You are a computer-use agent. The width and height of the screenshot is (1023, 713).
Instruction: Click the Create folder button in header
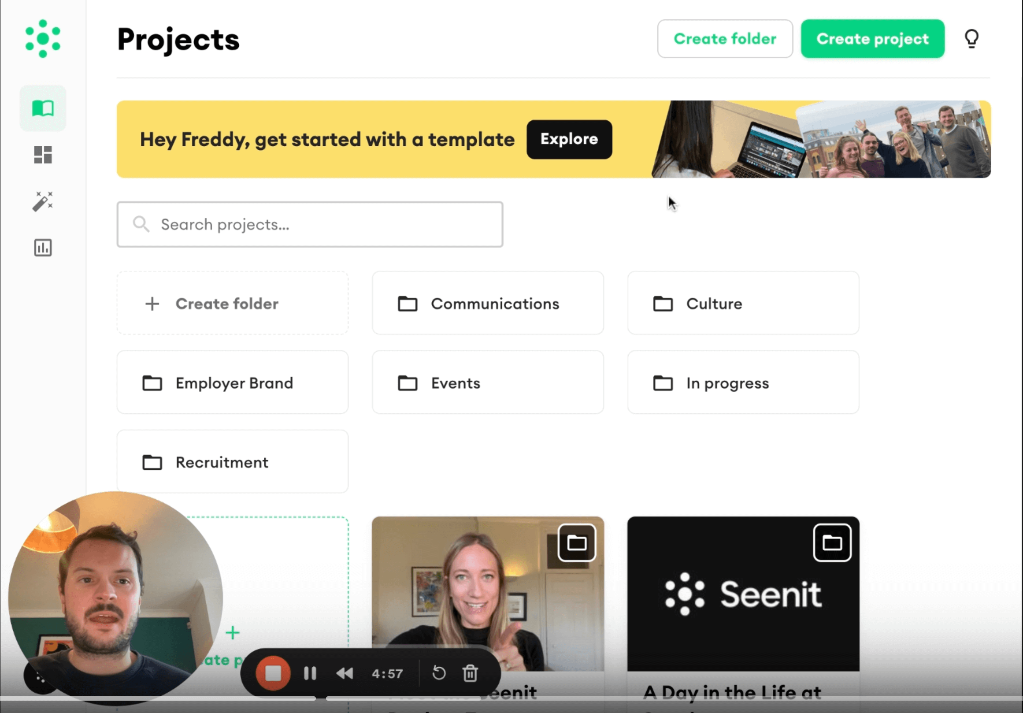pos(724,39)
